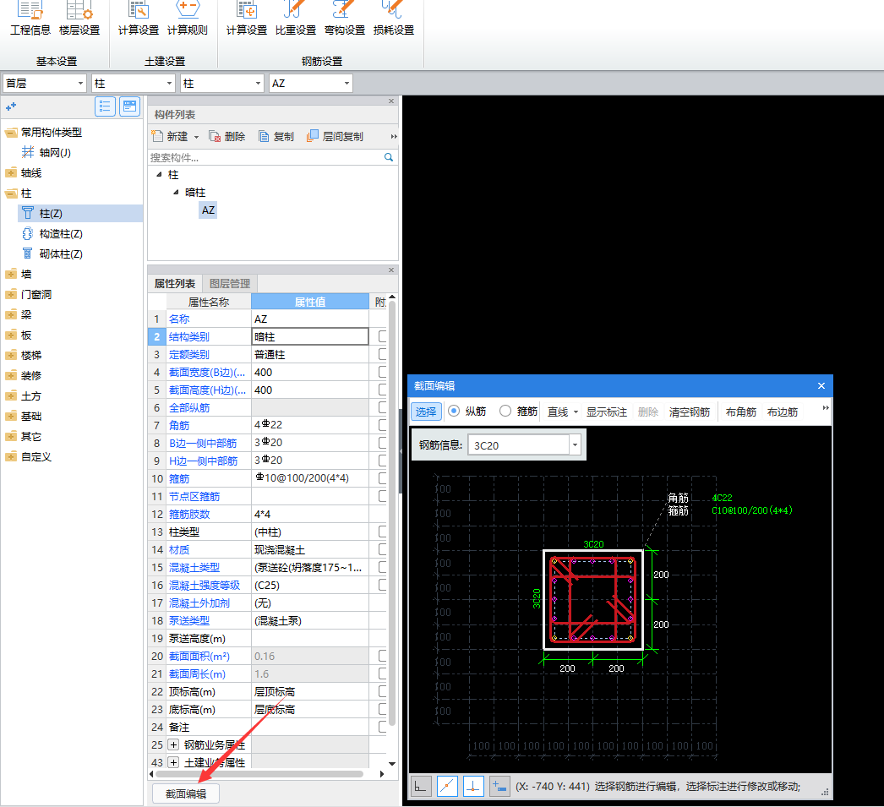Click 层间复制 copy between floors
Viewport: 884px width, 807px height.
coord(335,136)
